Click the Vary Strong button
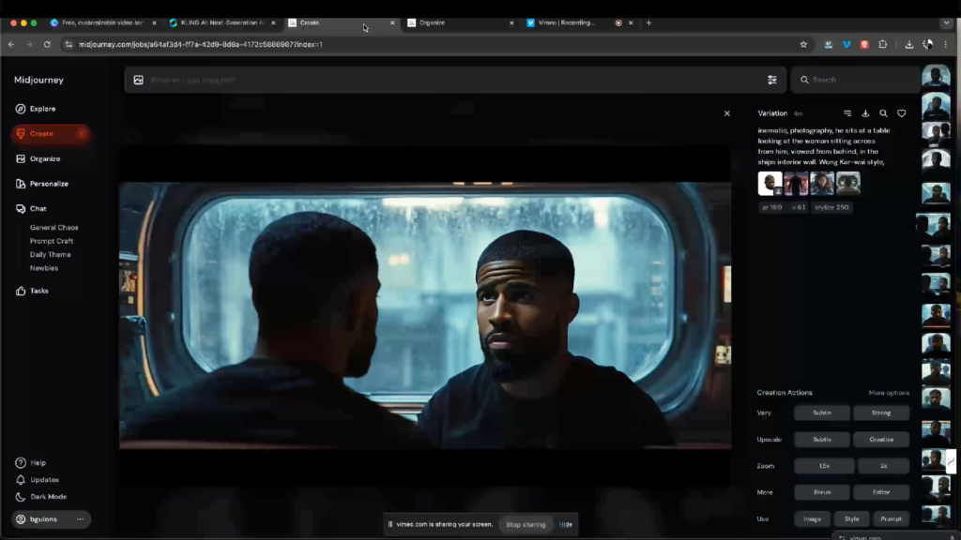This screenshot has width=961, height=540. (881, 413)
